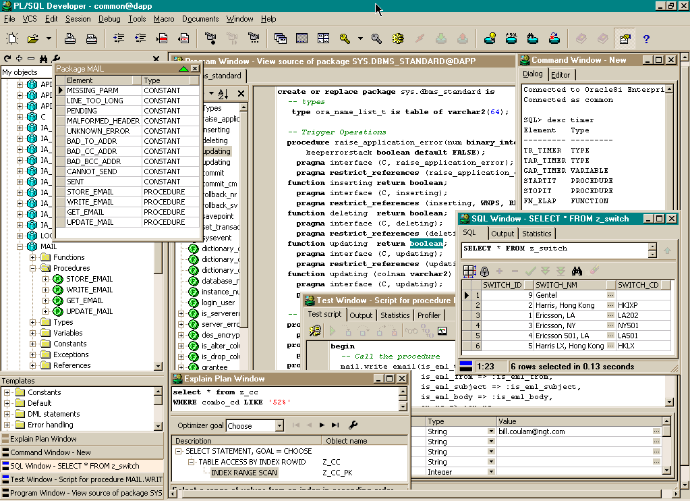Expand the STORE_EMAIL procedure node
Screen dimensions: 690x501
(45, 279)
